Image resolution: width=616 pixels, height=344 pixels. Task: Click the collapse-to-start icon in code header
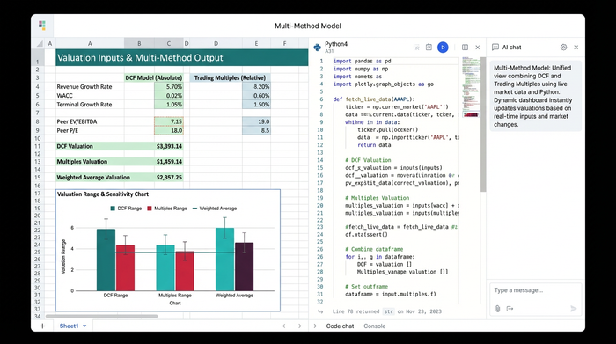416,48
